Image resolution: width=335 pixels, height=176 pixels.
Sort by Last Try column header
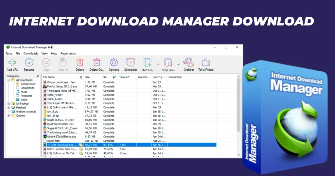(159, 77)
